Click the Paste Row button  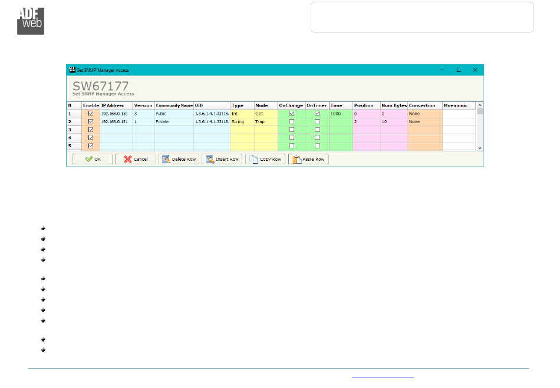308,160
